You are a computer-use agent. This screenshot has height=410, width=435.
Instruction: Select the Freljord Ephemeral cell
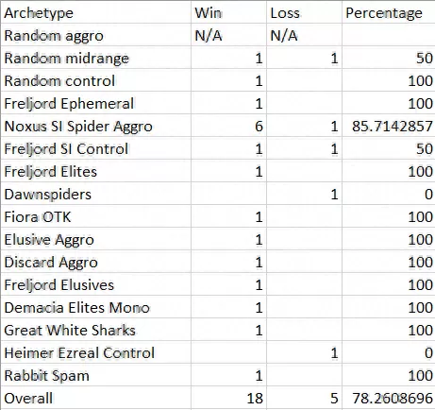96,103
